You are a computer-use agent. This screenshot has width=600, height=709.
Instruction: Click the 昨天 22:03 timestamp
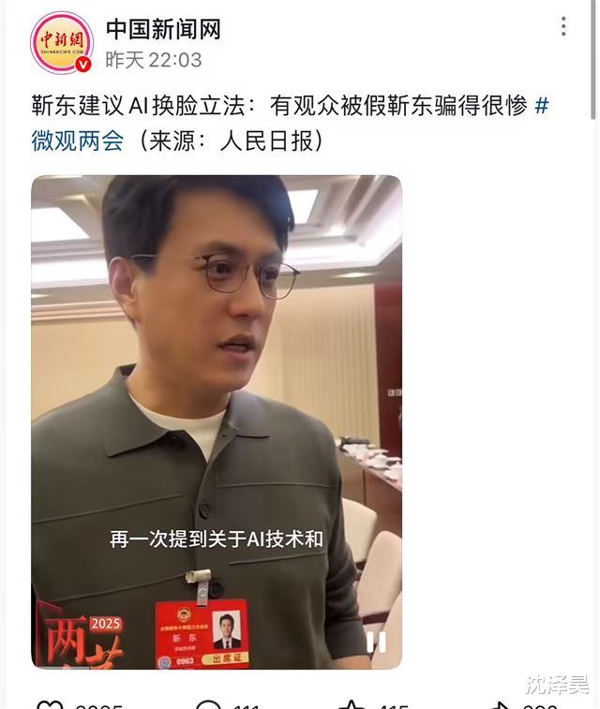[x=154, y=60]
